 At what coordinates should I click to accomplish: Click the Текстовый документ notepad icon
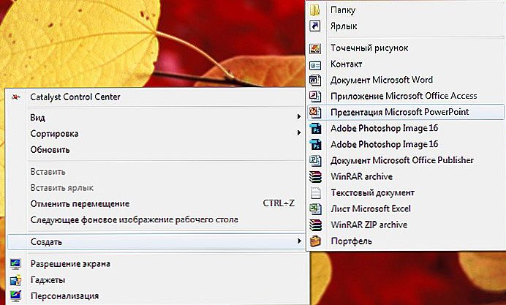coord(315,193)
